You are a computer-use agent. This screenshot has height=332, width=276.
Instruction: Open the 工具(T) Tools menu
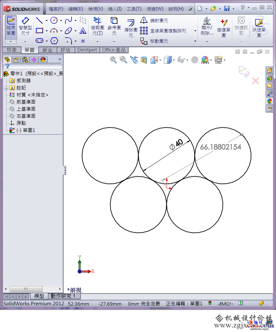point(134,9)
